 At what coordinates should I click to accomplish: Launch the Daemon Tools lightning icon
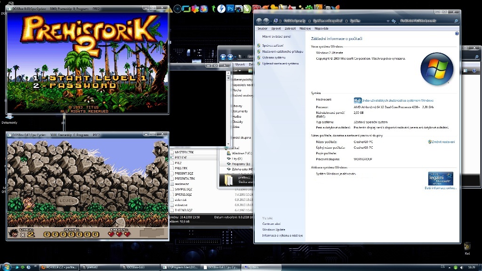pos(221,8)
